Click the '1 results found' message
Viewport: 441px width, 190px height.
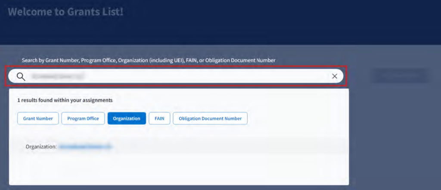(65, 100)
